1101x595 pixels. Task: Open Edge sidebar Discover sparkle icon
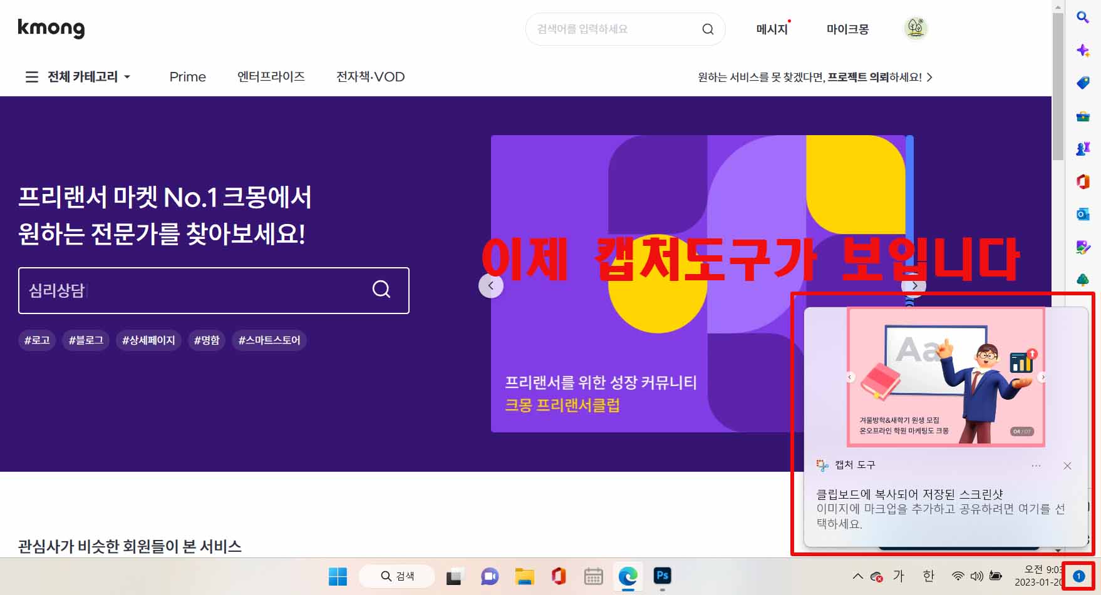click(x=1083, y=50)
